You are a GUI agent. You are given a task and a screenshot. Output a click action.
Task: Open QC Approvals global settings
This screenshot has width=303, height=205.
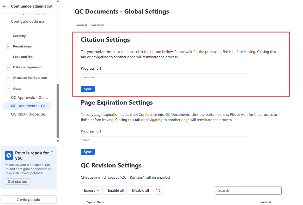coord(29,98)
